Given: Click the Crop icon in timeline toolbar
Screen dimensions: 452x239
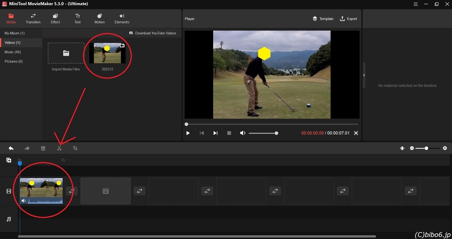Looking at the screenshot, I should [x=75, y=148].
